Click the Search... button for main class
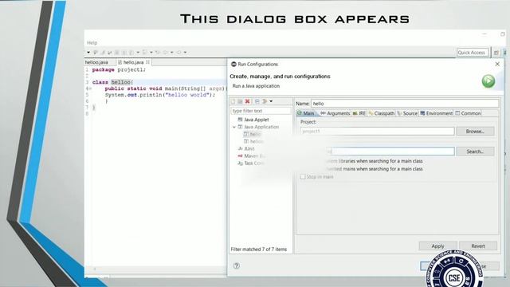The width and height of the screenshot is (510, 287). tap(475, 151)
